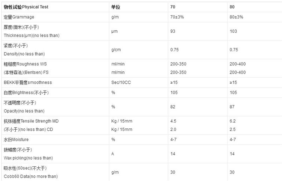Click the Physical Test header cell
The height and width of the screenshot is (181, 282).
[x=26, y=7]
